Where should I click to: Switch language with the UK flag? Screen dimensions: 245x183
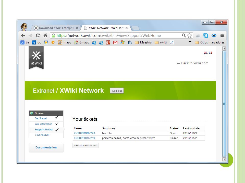pyautogui.click(x=205, y=53)
